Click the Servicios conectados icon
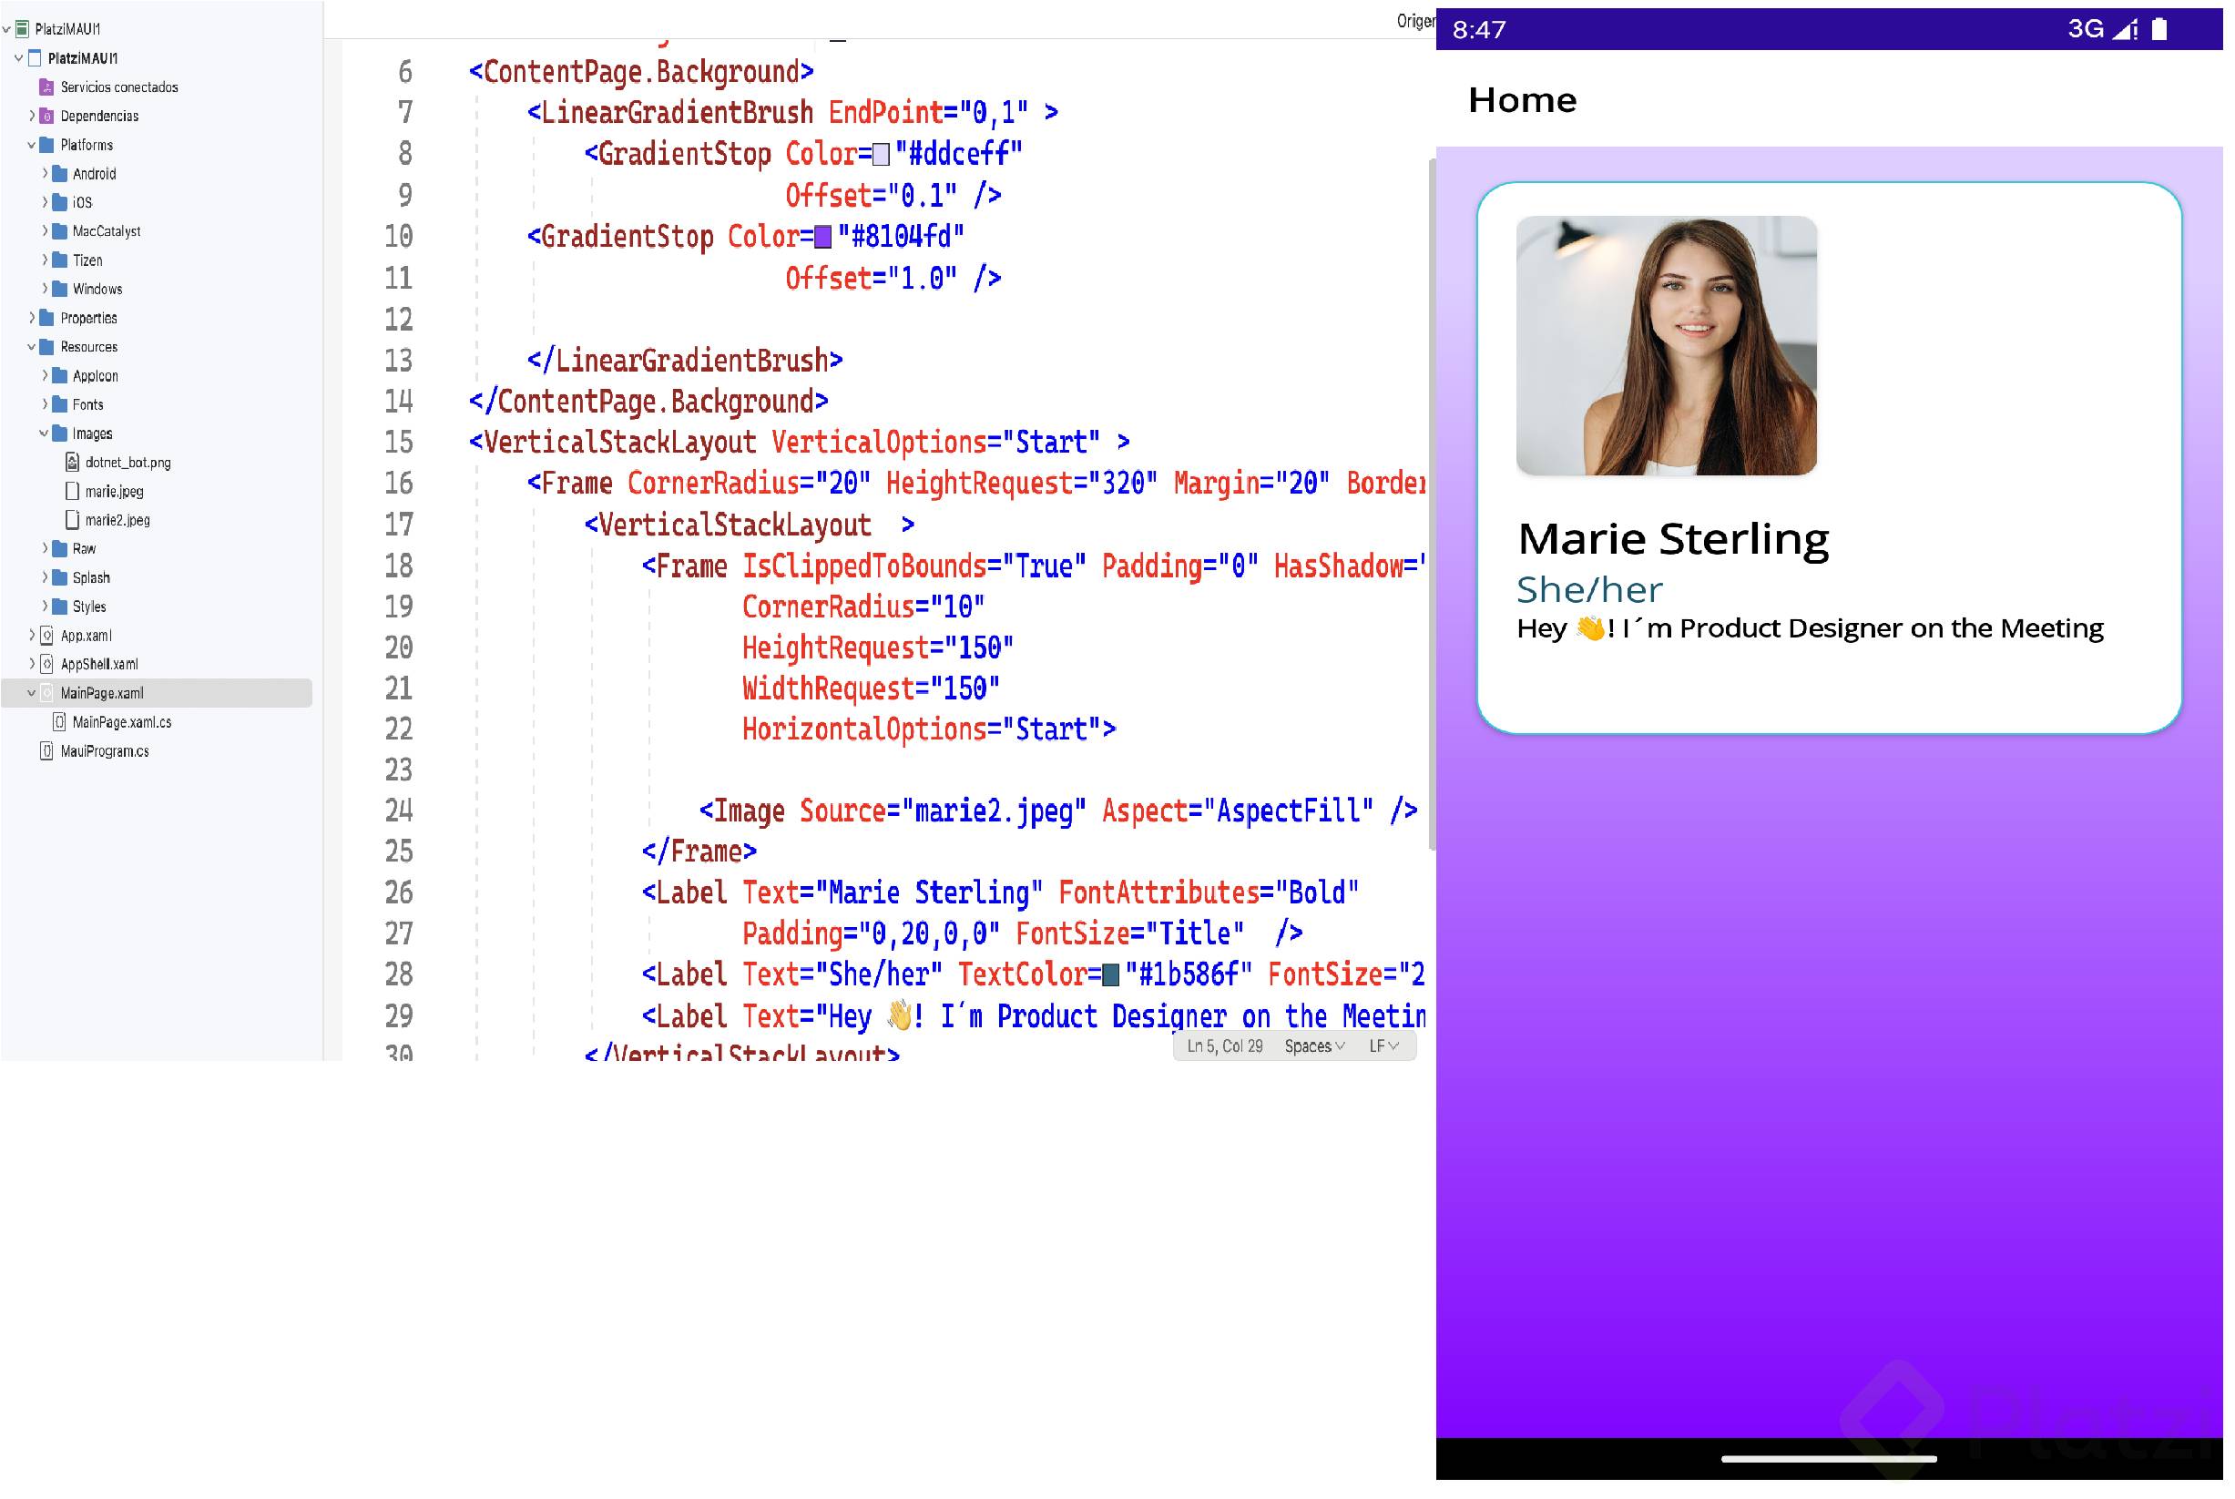Screen dimensions: 2235x1499 click(x=46, y=87)
